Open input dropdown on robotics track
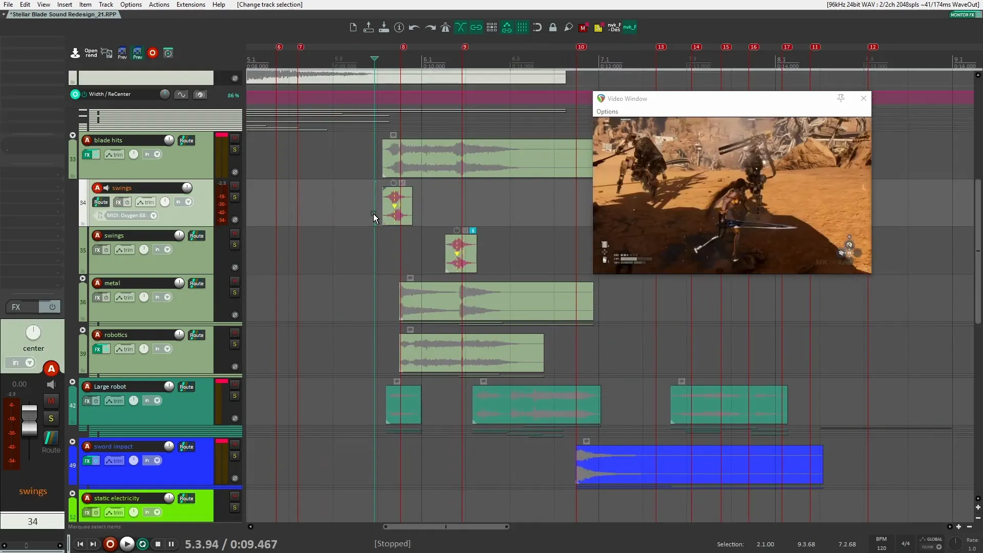The height and width of the screenshot is (553, 983). [x=167, y=349]
